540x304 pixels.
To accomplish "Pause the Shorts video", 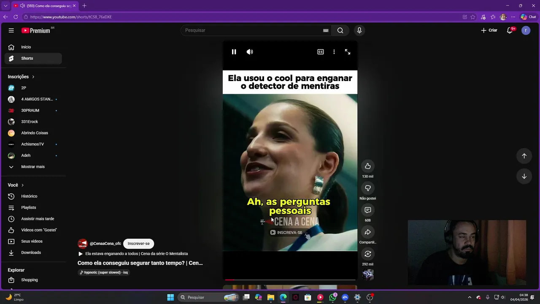I will (x=234, y=52).
